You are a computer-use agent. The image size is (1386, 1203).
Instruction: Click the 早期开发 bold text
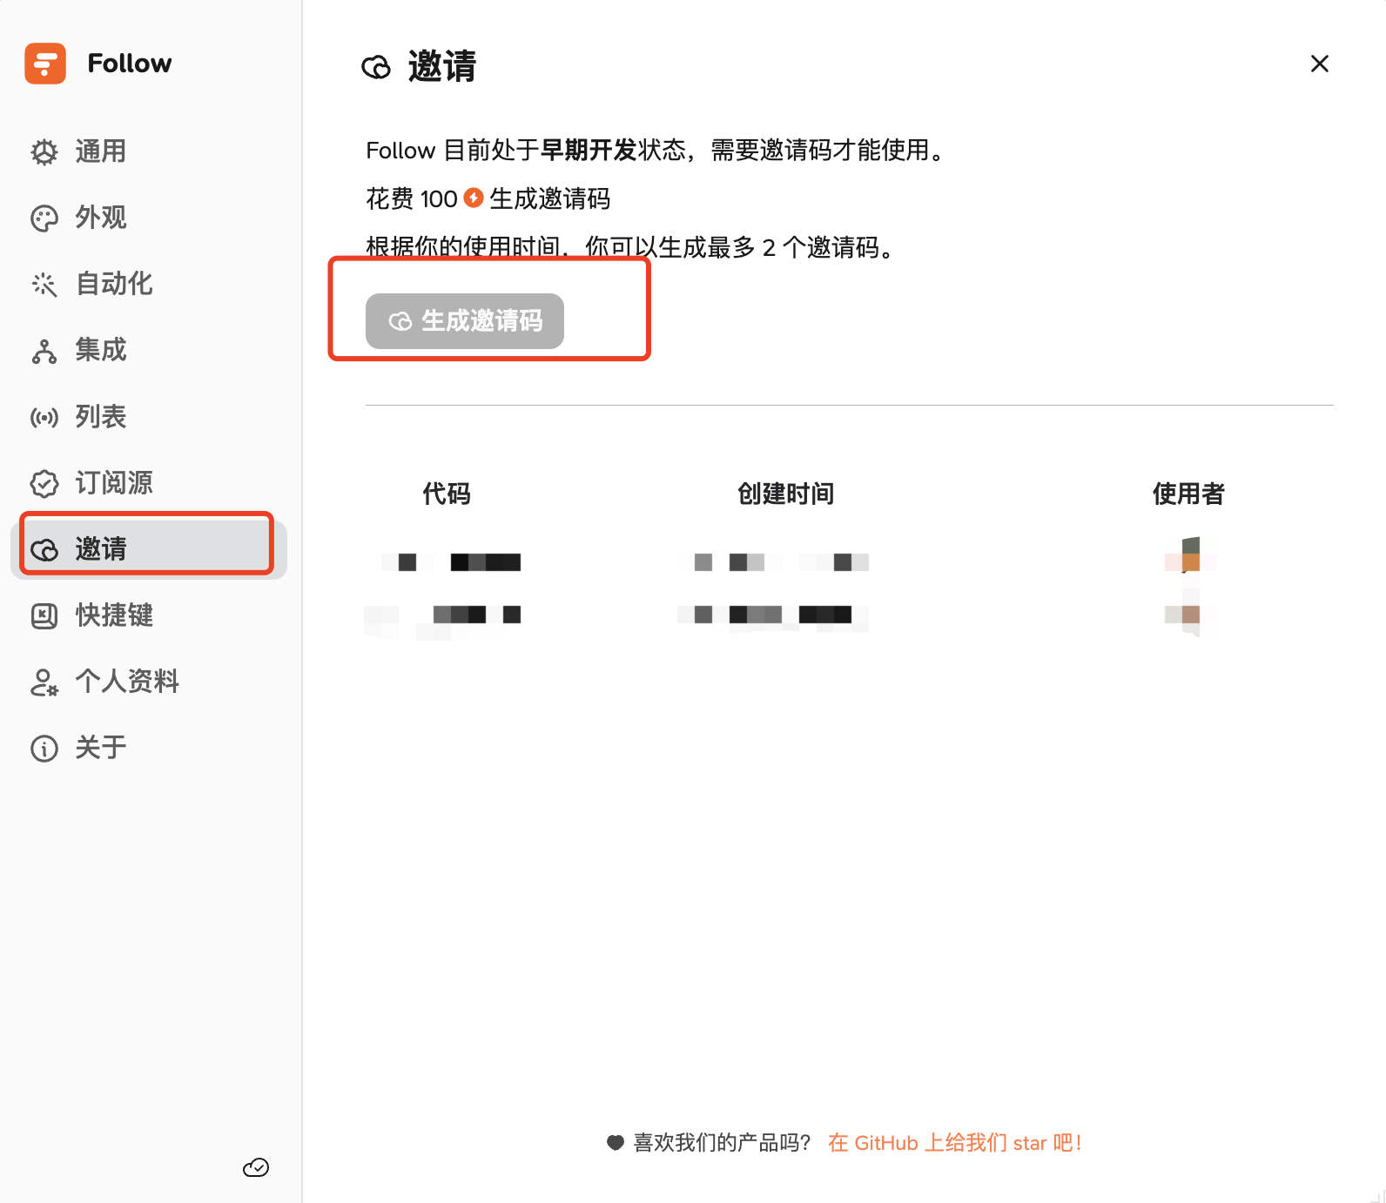pyautogui.click(x=589, y=150)
